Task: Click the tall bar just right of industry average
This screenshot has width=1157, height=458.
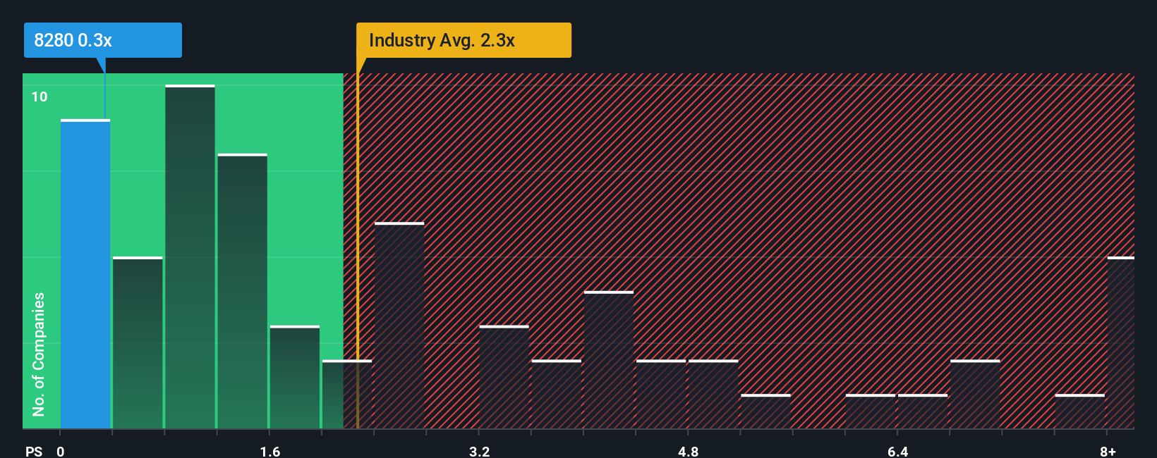Action: 399,326
